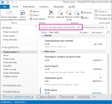Click the Outlook application icon in title bar
This screenshot has height=104, width=112.
coord(3,2)
